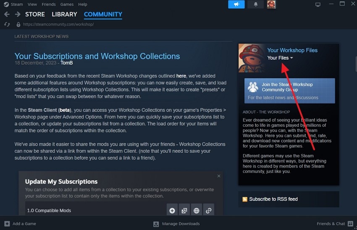Screen dimensions: 357x230
Task: Click Add a Game text
Action: click(x=24, y=224)
